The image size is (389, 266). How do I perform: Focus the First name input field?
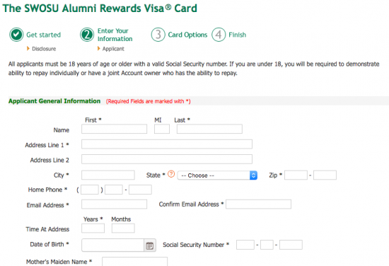coord(114,129)
